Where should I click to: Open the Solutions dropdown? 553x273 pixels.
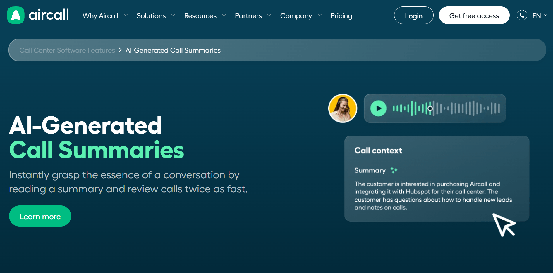point(151,16)
